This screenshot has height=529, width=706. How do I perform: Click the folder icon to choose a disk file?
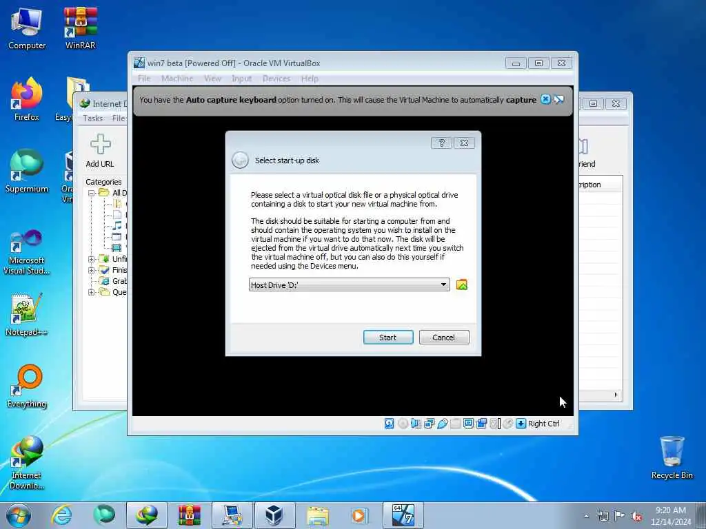[x=461, y=284]
